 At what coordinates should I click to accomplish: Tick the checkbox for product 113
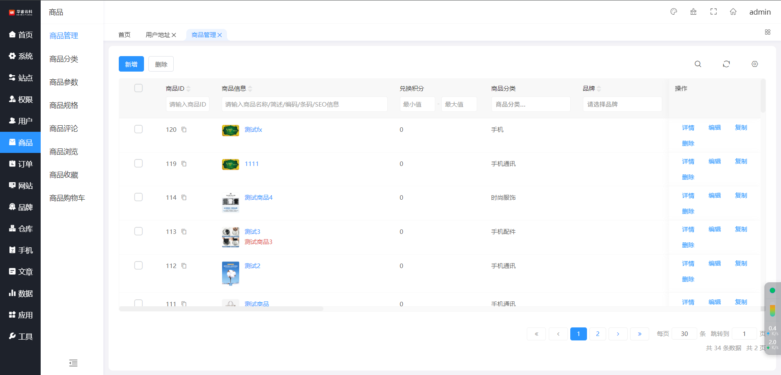click(138, 231)
